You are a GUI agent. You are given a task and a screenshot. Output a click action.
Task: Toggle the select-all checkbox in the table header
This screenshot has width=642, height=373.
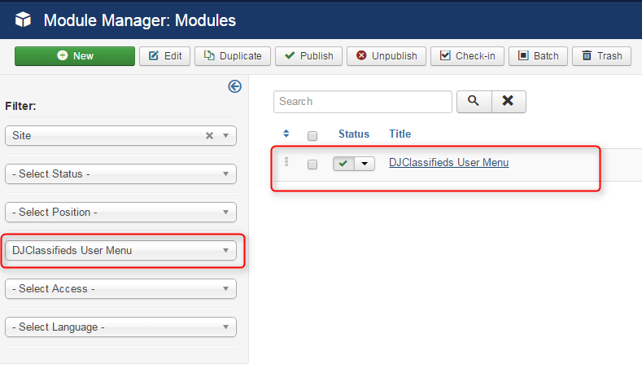point(312,136)
